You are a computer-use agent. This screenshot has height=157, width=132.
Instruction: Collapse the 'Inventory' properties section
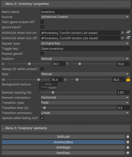[x=3, y=4]
